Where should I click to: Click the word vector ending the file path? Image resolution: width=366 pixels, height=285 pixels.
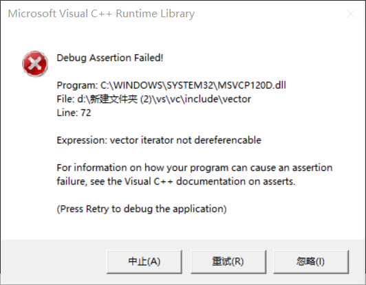pyautogui.click(x=237, y=99)
